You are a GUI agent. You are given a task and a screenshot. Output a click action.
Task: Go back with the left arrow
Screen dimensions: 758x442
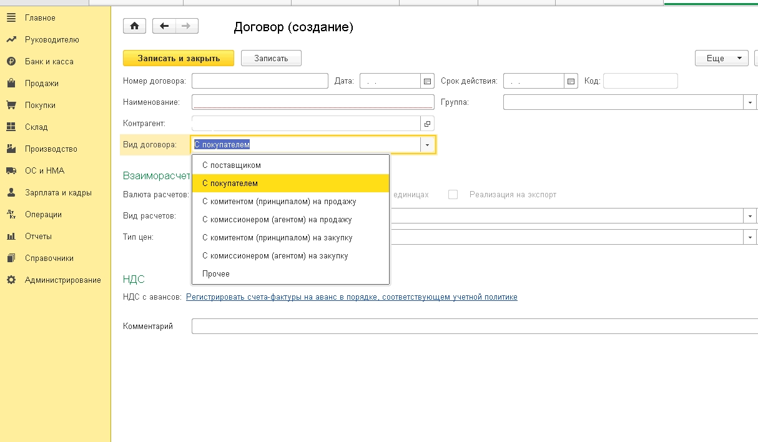pyautogui.click(x=164, y=26)
